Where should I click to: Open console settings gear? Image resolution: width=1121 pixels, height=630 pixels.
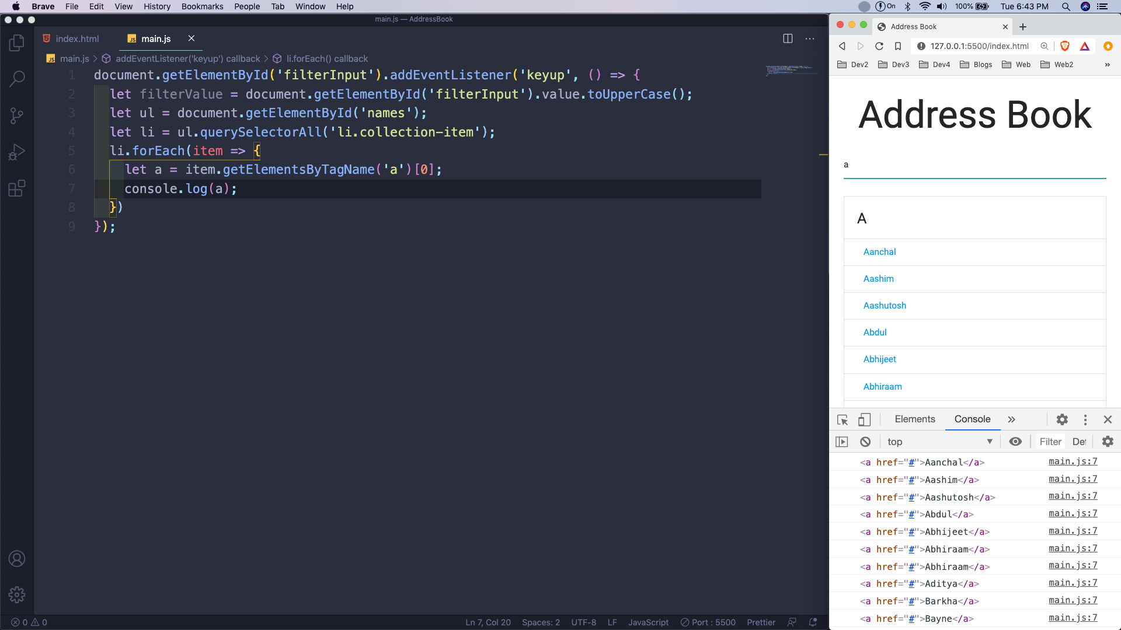(1108, 442)
